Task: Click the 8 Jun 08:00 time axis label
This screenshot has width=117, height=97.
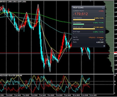Action: tap(51, 95)
